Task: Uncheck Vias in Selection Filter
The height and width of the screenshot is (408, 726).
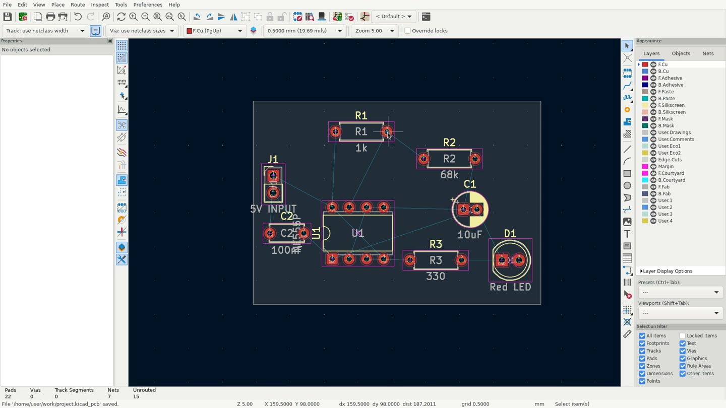Action: pyautogui.click(x=682, y=351)
